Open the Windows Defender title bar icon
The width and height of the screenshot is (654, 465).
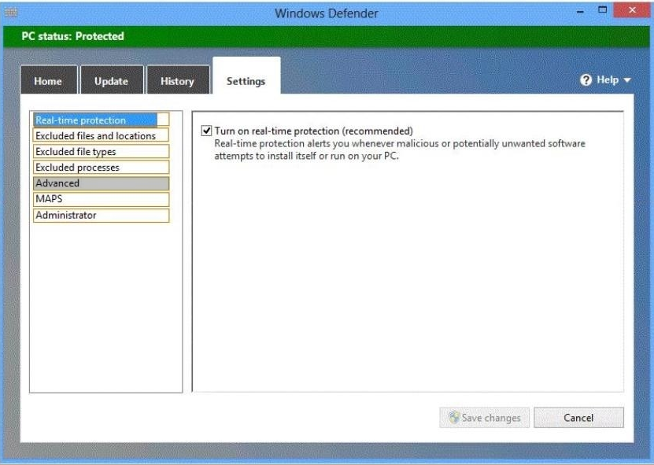point(11,12)
